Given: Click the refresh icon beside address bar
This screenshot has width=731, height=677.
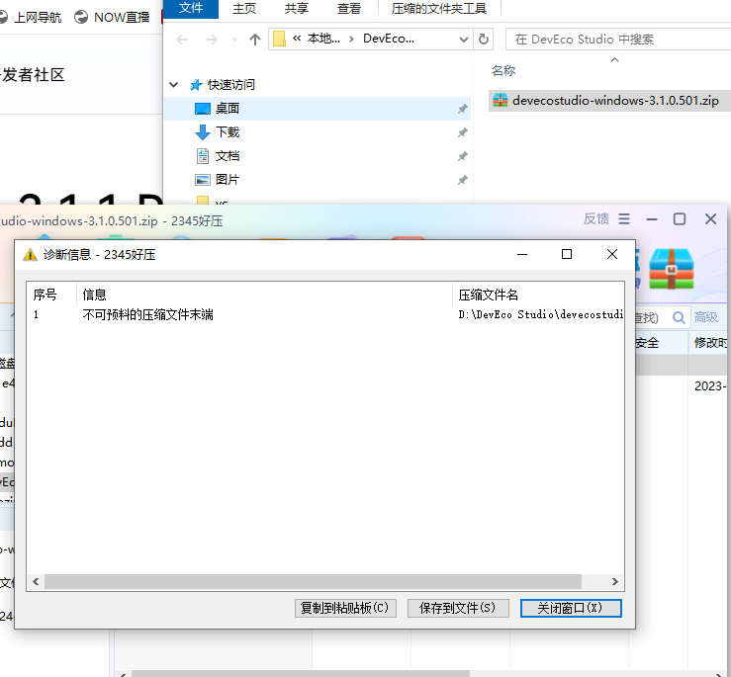Looking at the screenshot, I should pyautogui.click(x=484, y=40).
